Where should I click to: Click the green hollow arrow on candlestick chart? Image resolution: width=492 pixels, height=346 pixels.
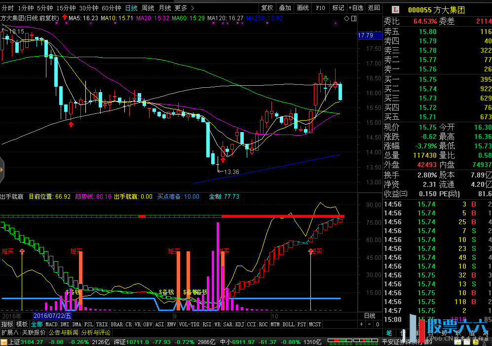point(326,79)
